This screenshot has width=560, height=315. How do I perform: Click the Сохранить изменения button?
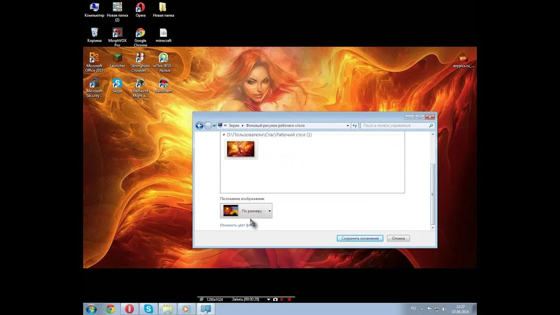[x=360, y=238]
